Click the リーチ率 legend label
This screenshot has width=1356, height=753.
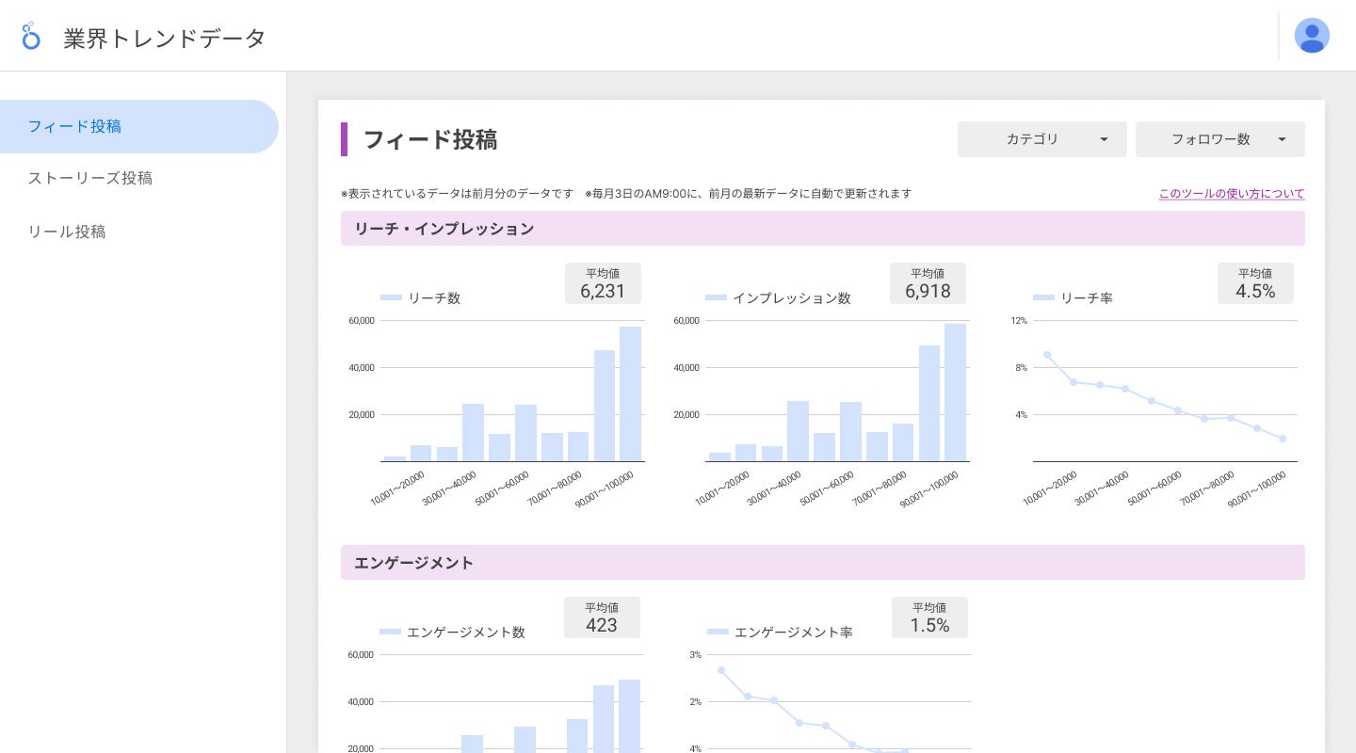tap(1087, 298)
